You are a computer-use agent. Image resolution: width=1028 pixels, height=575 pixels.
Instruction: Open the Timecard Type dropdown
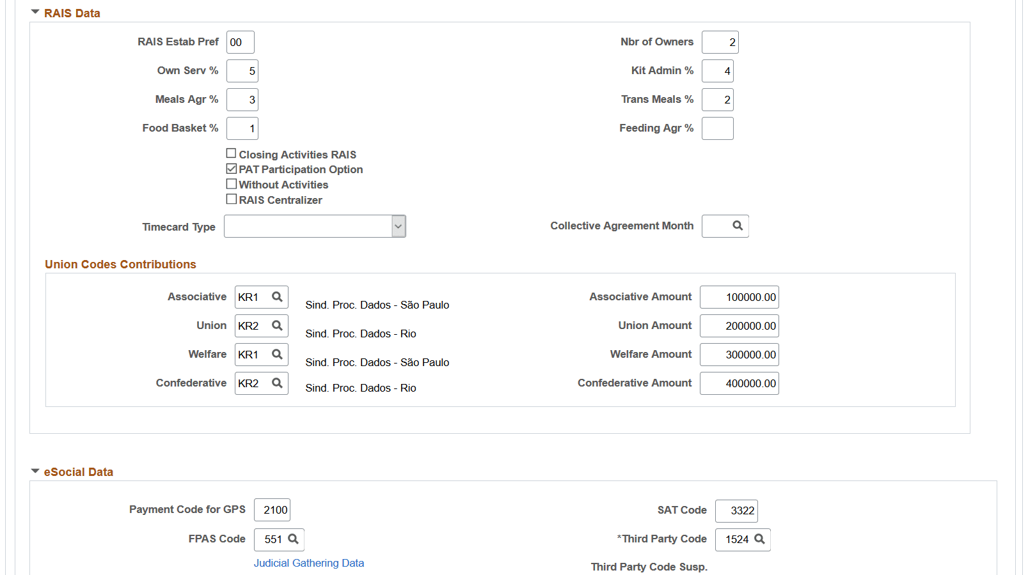click(x=398, y=226)
